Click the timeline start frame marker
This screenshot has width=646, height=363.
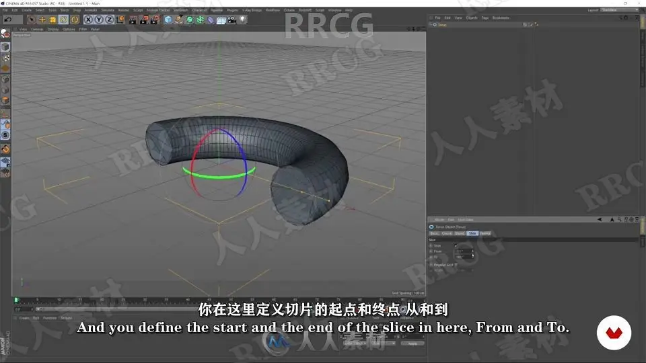pyautogui.click(x=16, y=300)
